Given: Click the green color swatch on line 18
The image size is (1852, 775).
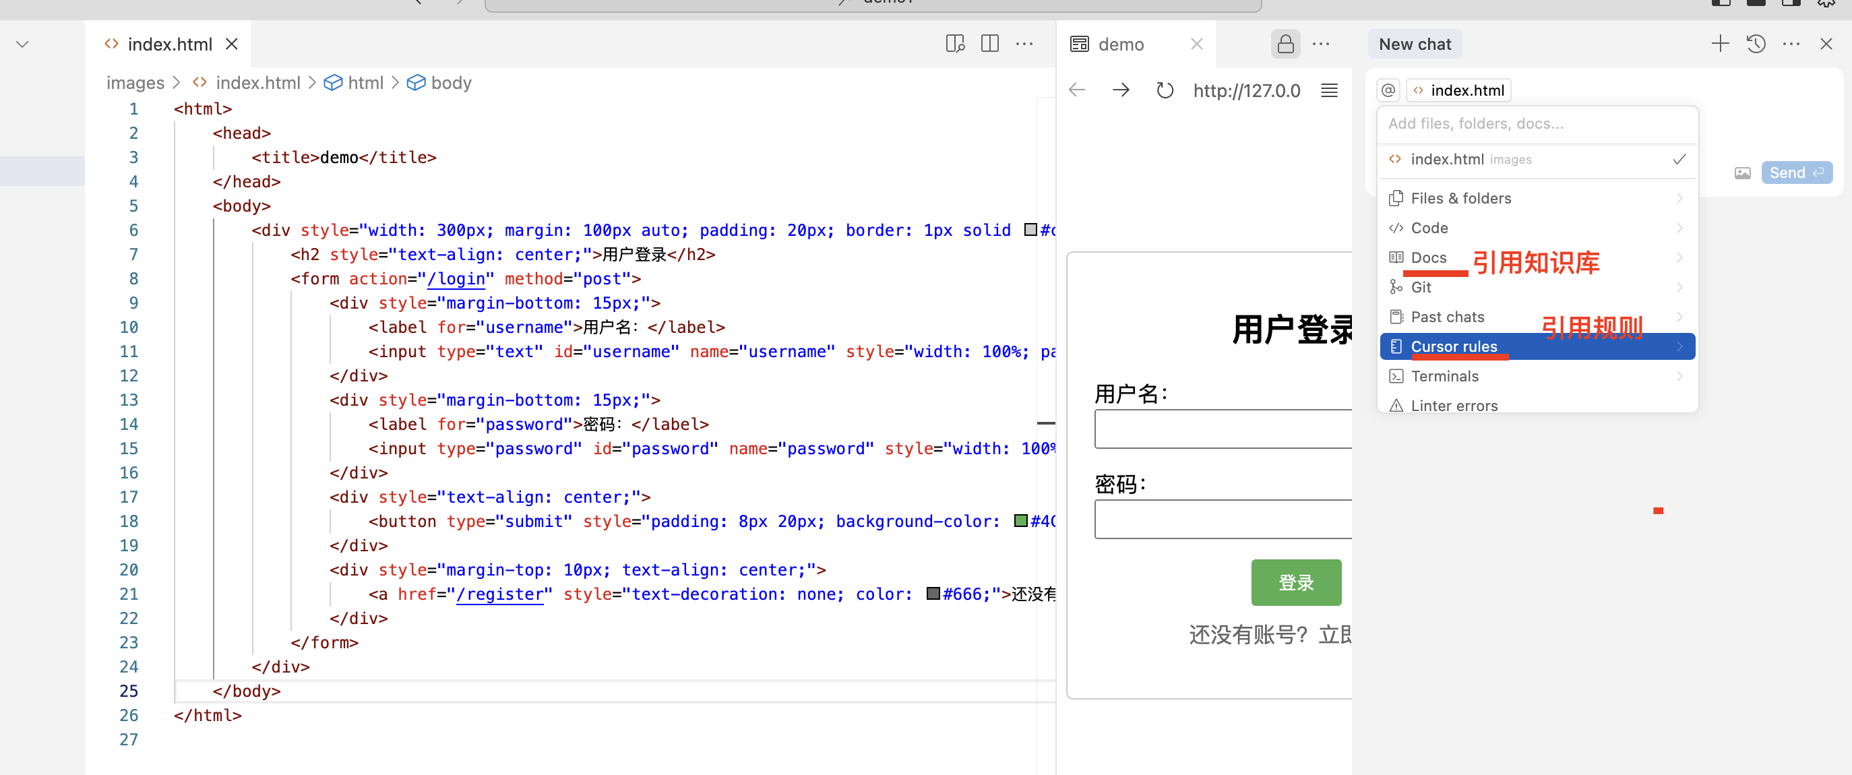Looking at the screenshot, I should tap(1020, 520).
